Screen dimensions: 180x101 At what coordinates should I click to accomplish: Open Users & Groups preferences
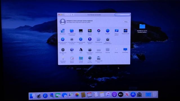pos(72,39)
